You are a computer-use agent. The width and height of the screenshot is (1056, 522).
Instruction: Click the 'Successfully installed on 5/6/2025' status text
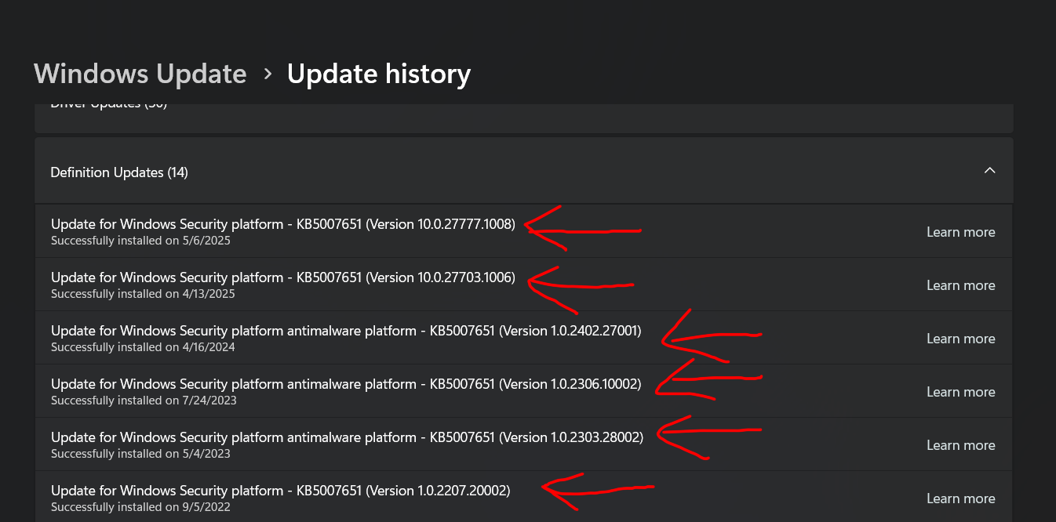click(140, 241)
